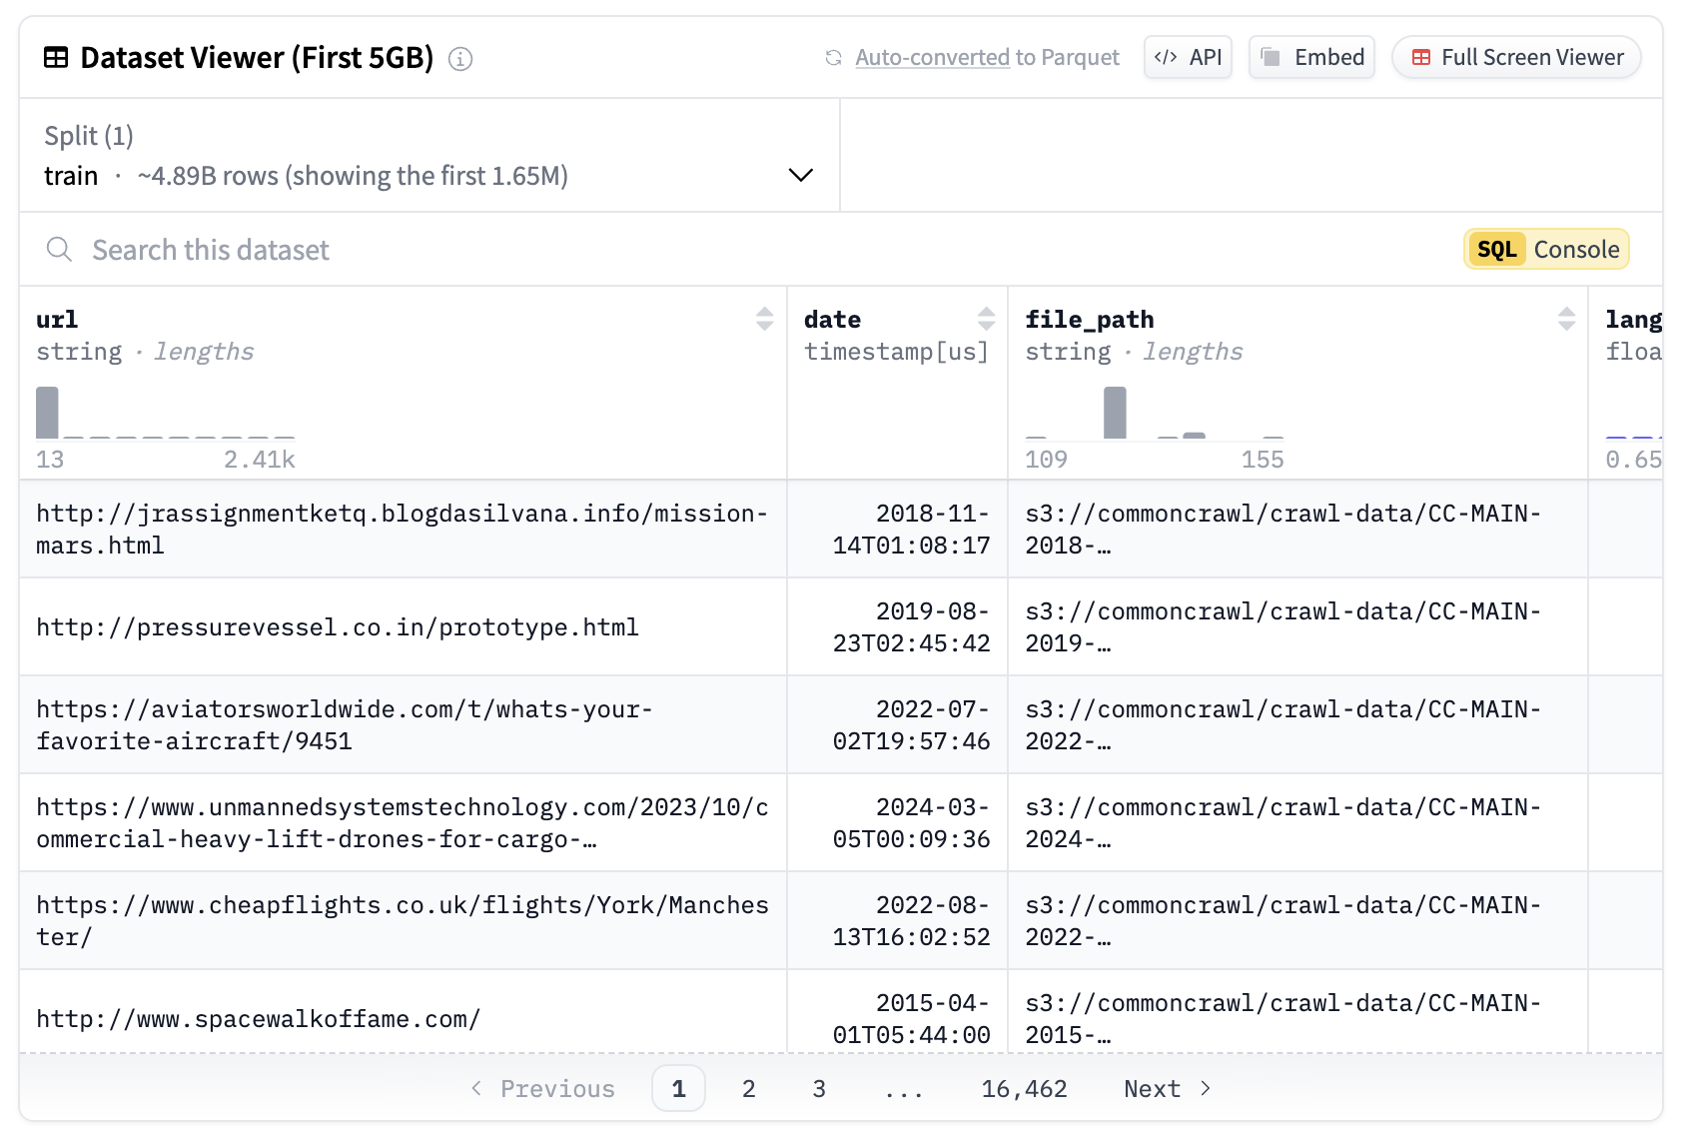Click the Split (1) label
Viewport: 1696px width, 1145px height.
[x=89, y=135]
